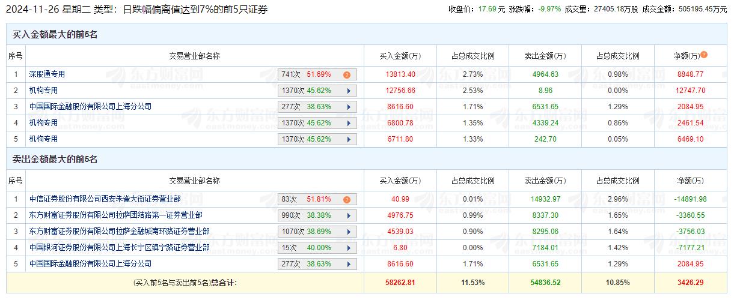Open 中国国际金融上海分公司 link in buy table
Image resolution: width=734 pixels, height=300 pixels.
(x=90, y=107)
